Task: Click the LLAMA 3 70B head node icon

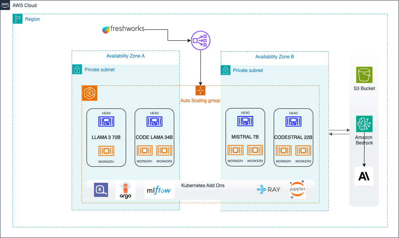Action: (107, 121)
